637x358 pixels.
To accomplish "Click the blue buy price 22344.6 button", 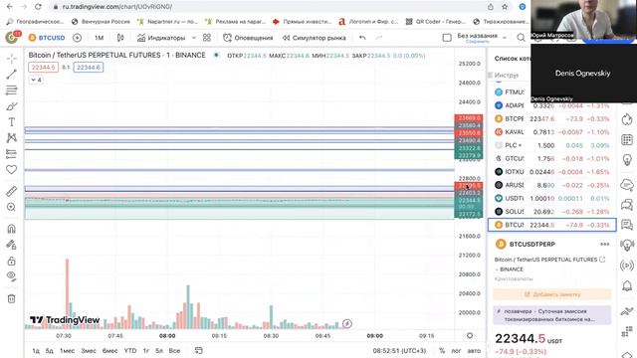I will (89, 68).
